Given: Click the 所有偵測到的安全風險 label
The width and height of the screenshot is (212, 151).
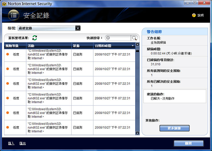Looking at the screenshot, I should (164, 71).
